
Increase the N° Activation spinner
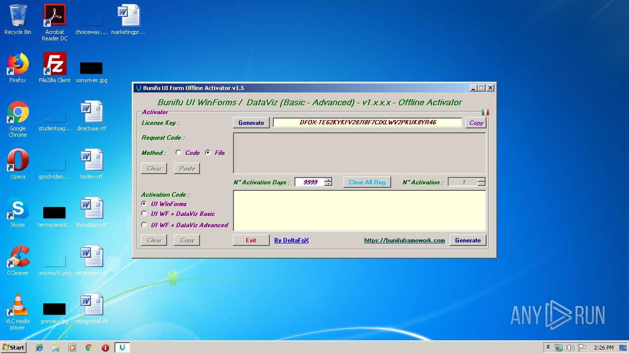tap(481, 180)
